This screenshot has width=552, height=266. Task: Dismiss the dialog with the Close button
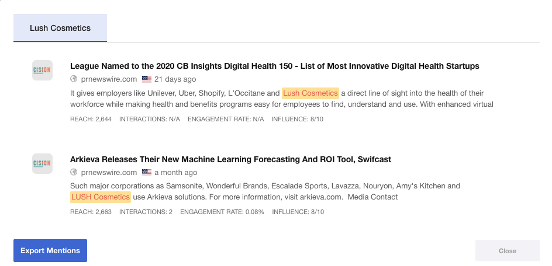[507, 251]
